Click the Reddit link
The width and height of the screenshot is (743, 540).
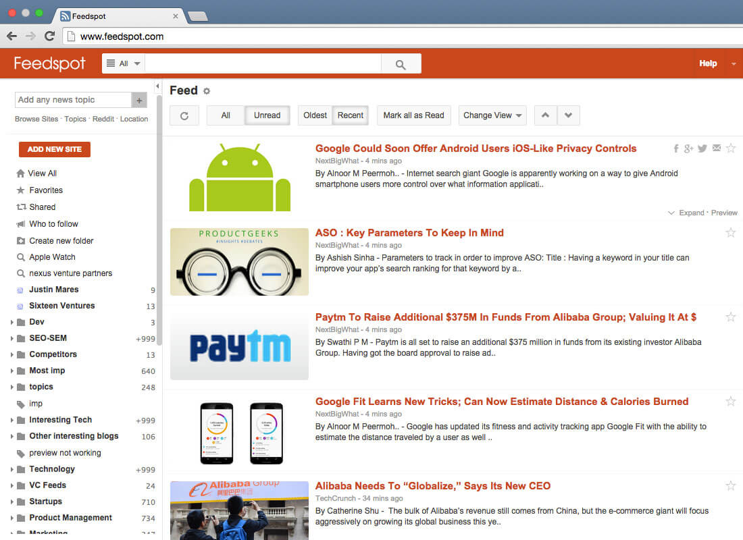(x=103, y=119)
